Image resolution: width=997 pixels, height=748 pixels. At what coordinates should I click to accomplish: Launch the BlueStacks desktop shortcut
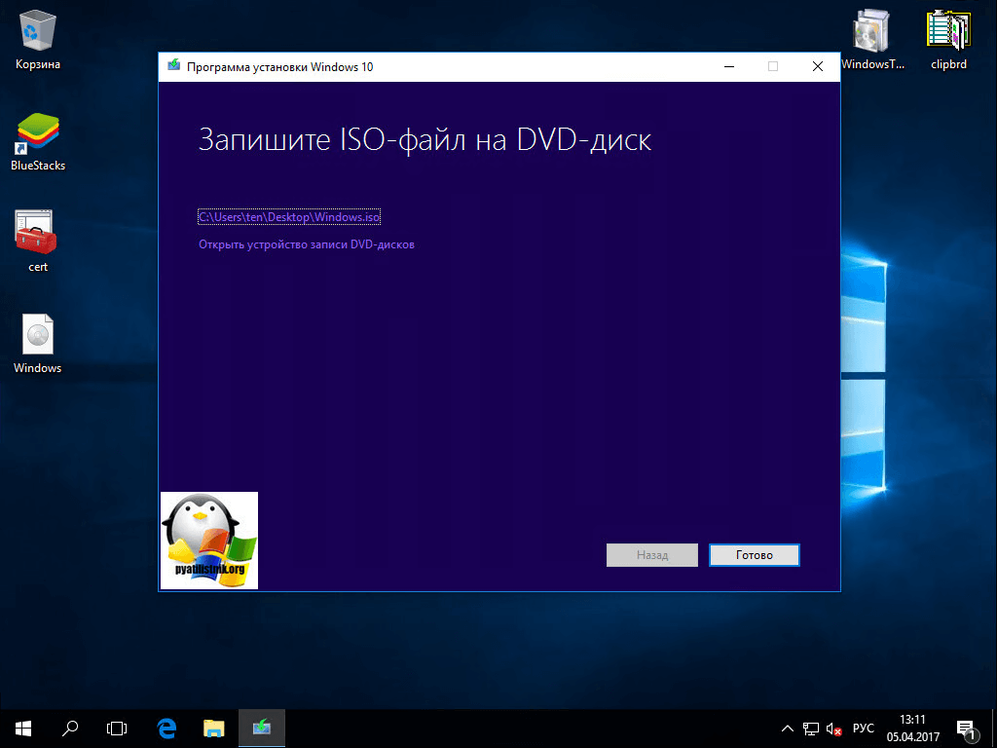37,134
